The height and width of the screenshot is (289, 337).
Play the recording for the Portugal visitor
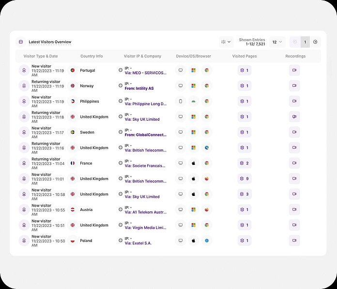click(x=294, y=70)
